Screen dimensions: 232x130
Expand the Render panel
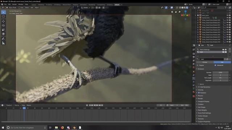(x=200, y=99)
